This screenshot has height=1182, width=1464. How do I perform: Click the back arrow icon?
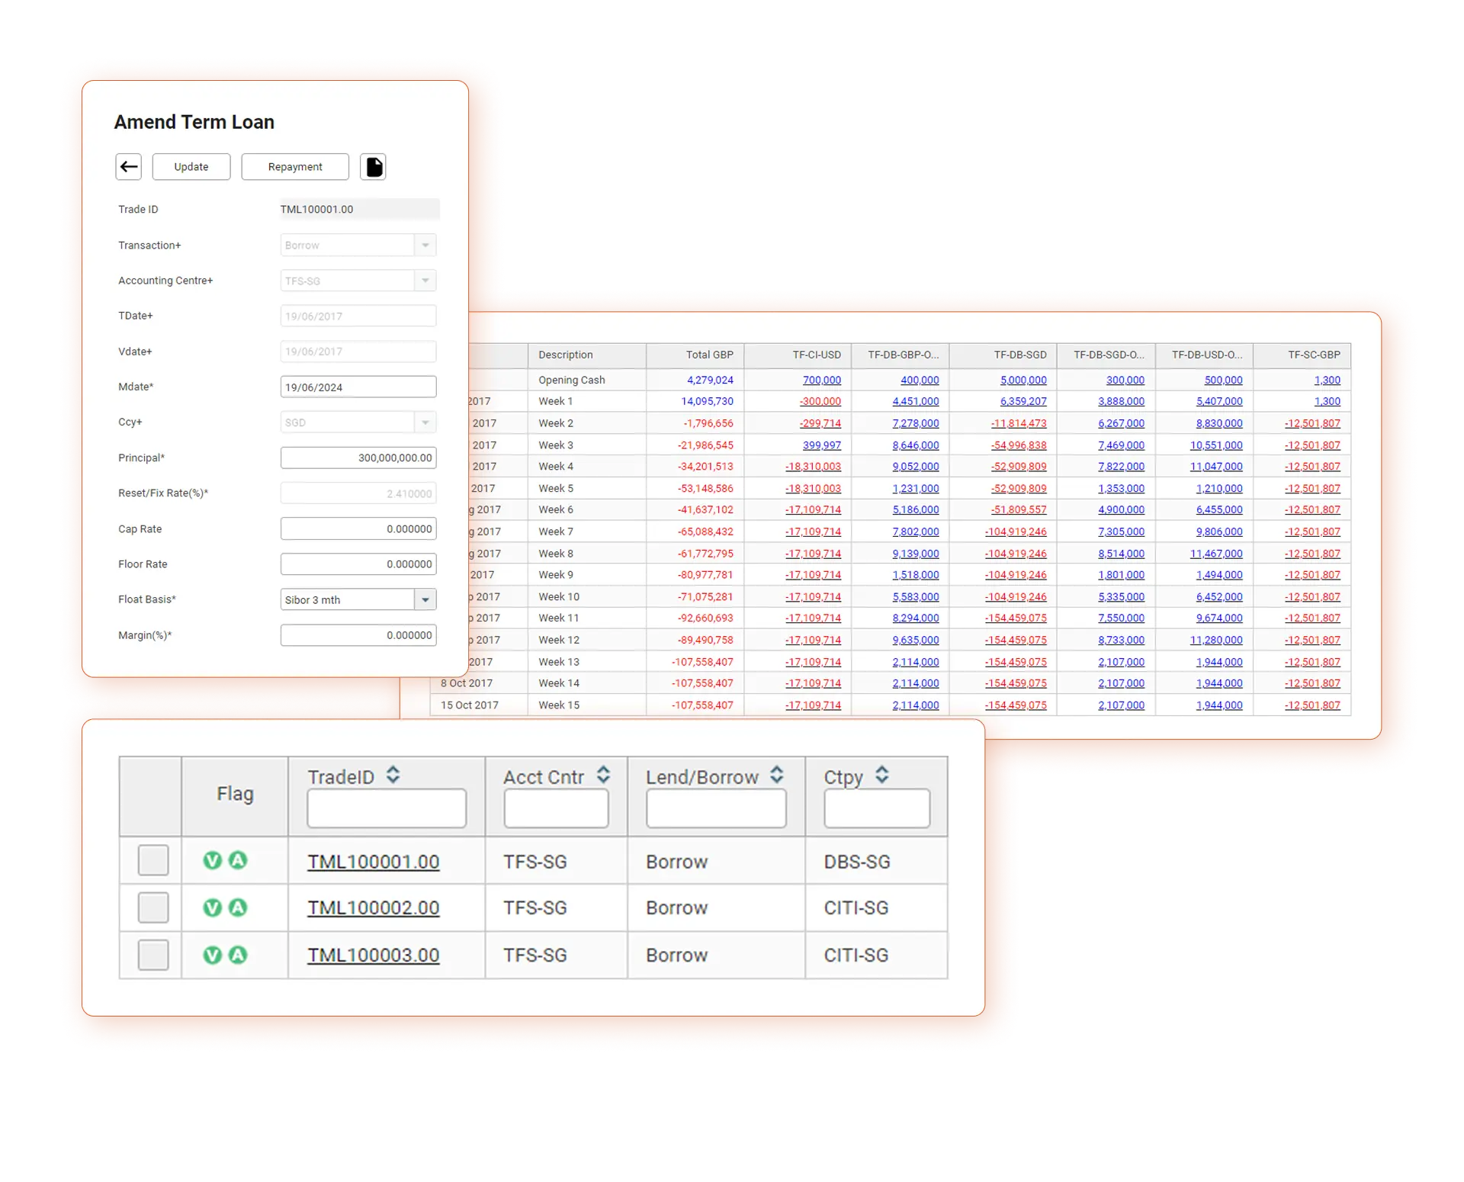[x=129, y=166]
